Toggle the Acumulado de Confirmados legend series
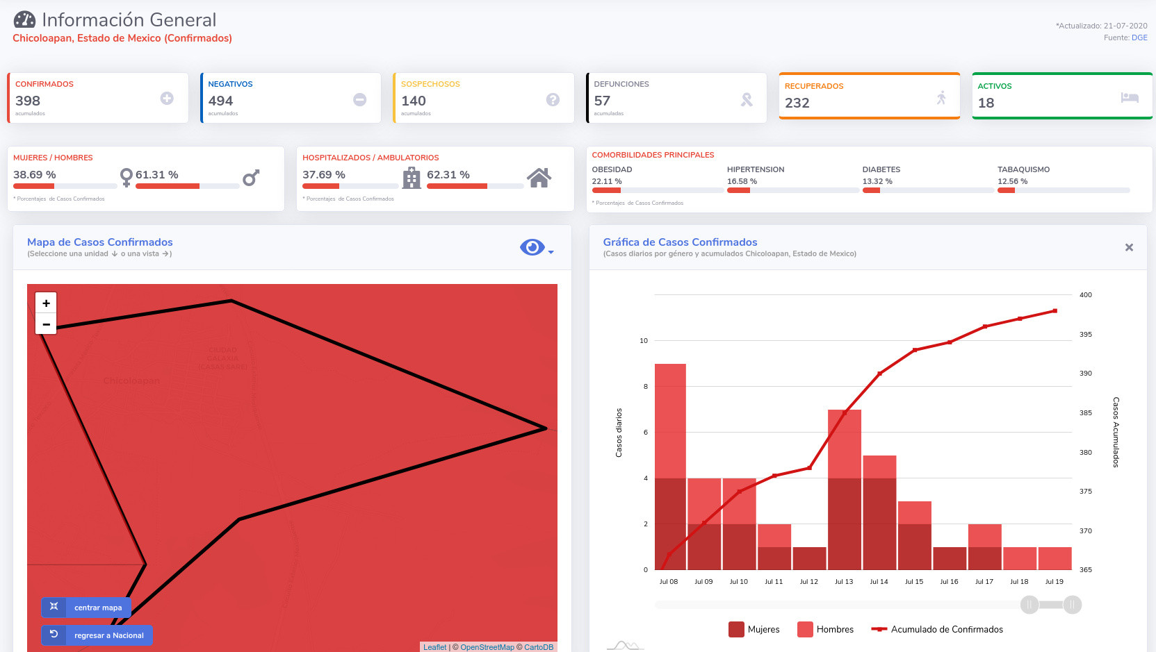The height and width of the screenshot is (652, 1156). [937, 630]
